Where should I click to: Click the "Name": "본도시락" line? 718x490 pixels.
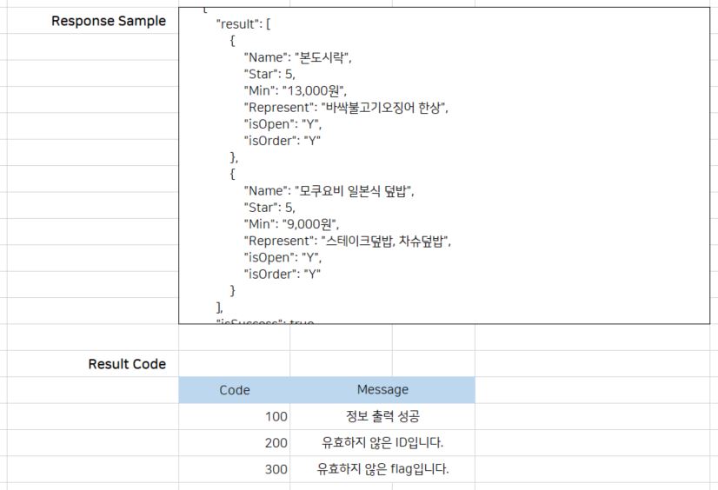[x=298, y=57]
